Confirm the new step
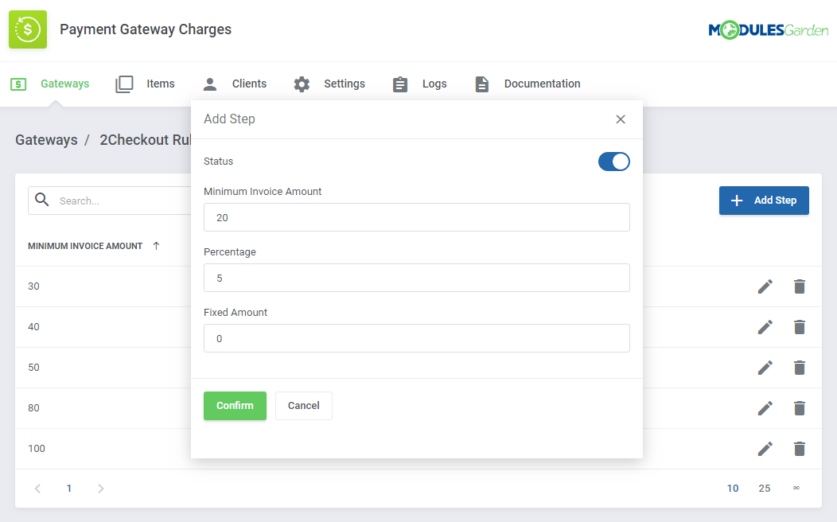 [235, 405]
